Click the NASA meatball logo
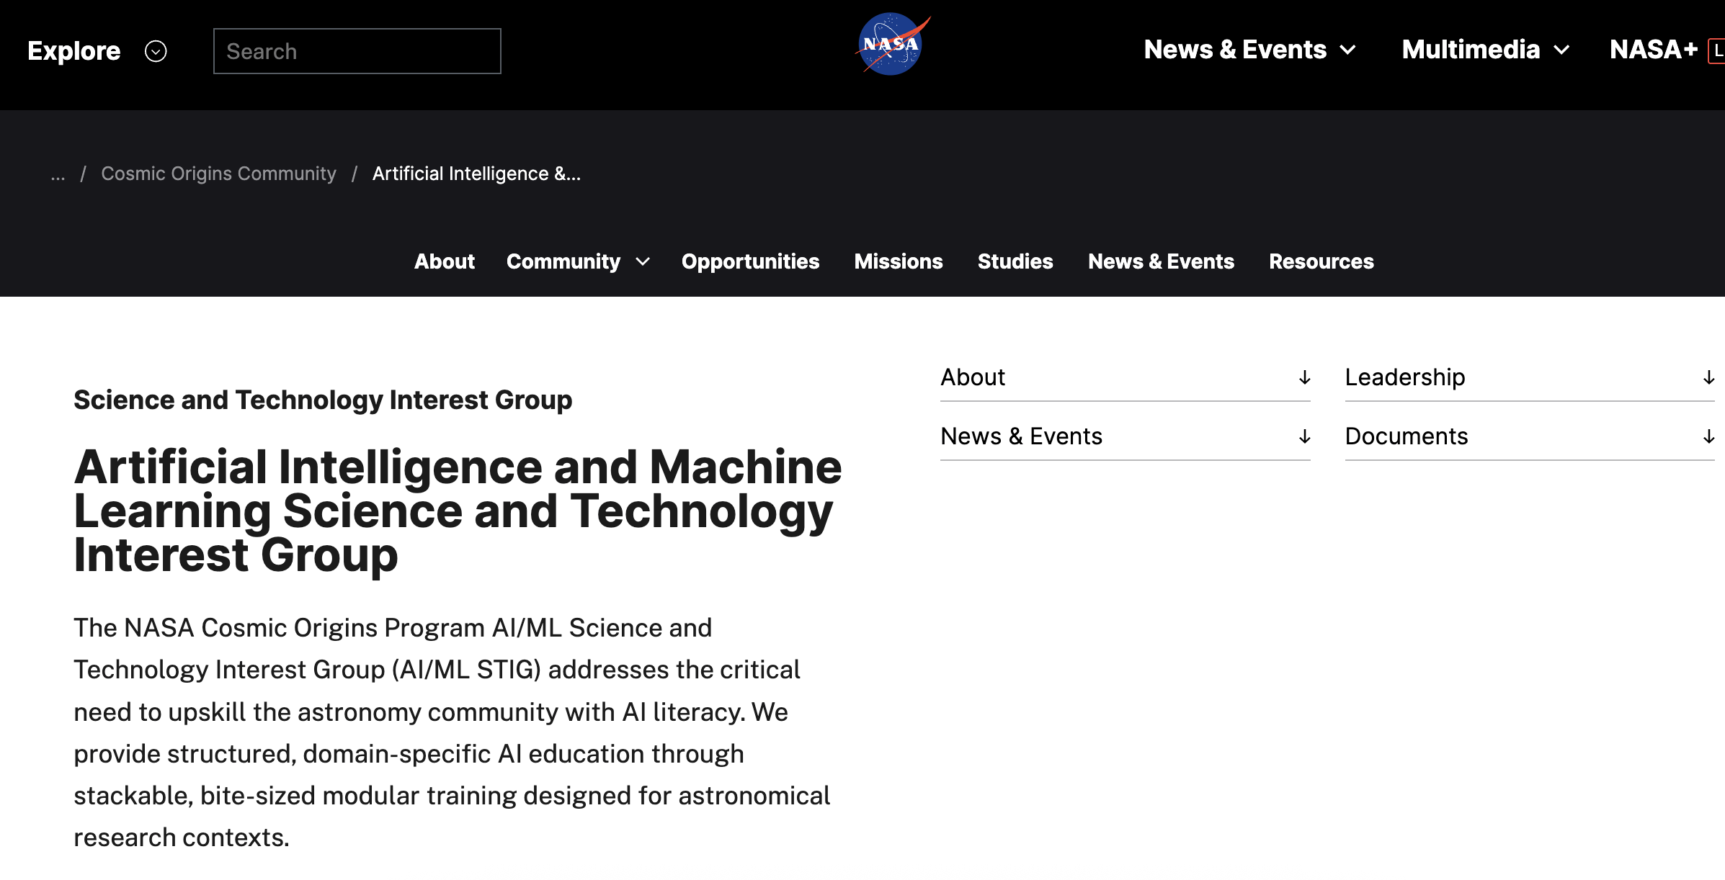Image resolution: width=1725 pixels, height=880 pixels. (891, 45)
